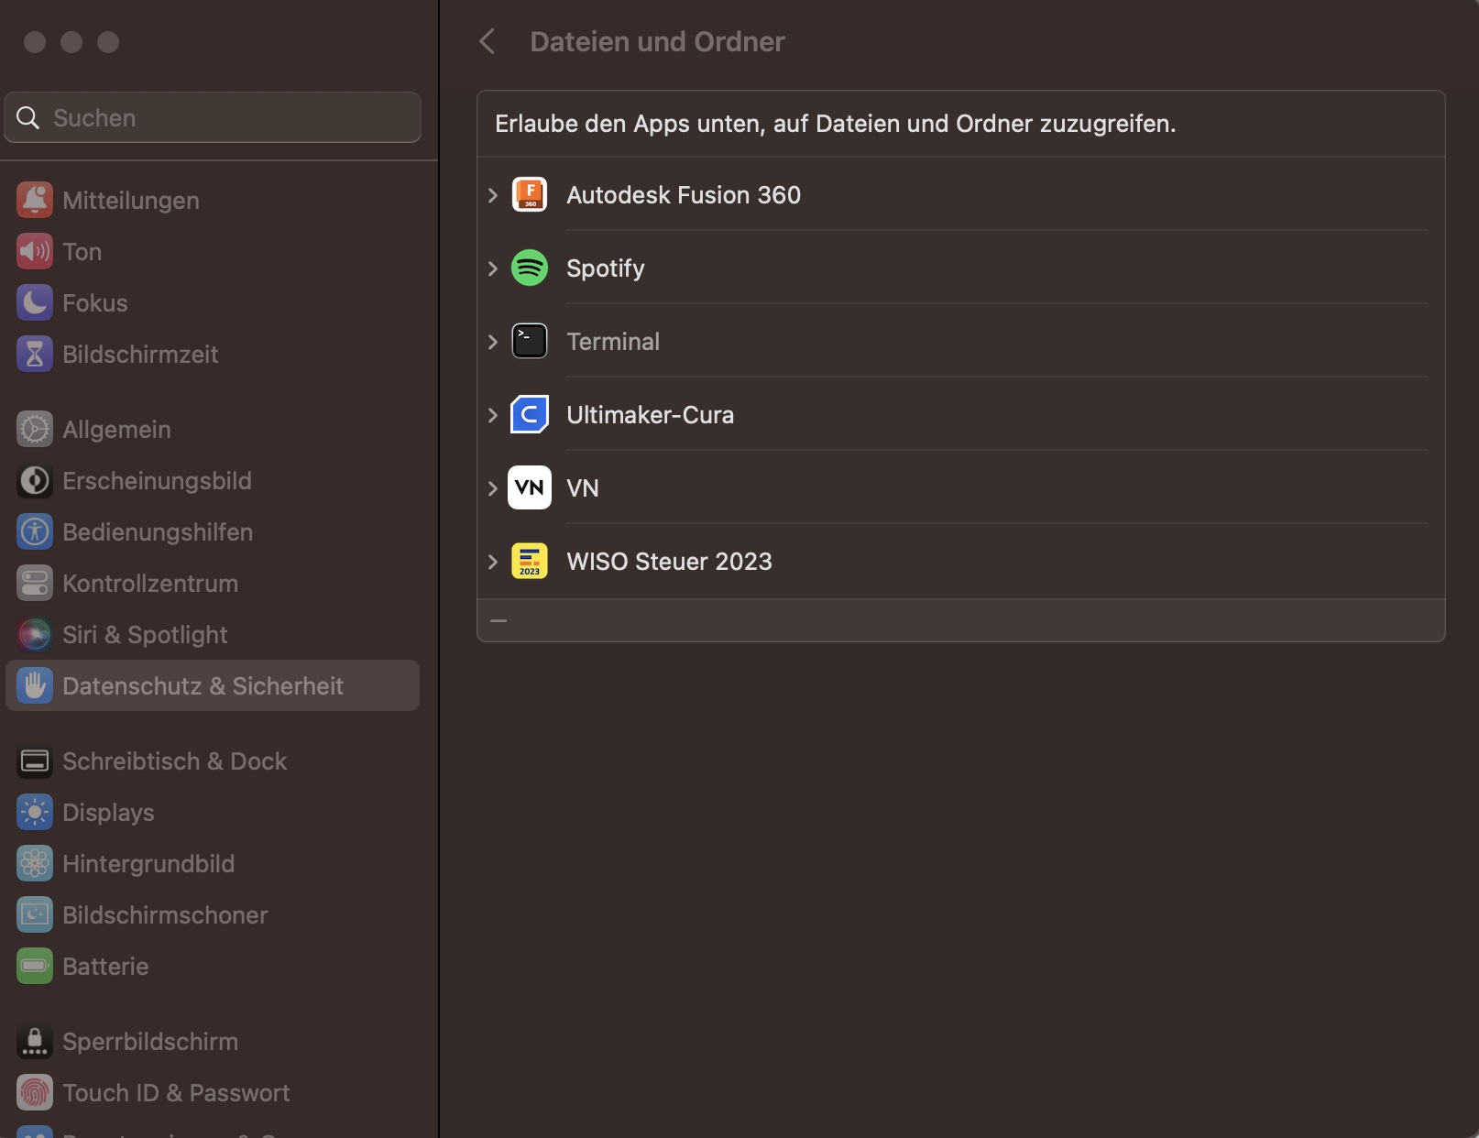The image size is (1479, 1138).
Task: Click the Datenschutz & Sicherheit label
Action: [203, 686]
